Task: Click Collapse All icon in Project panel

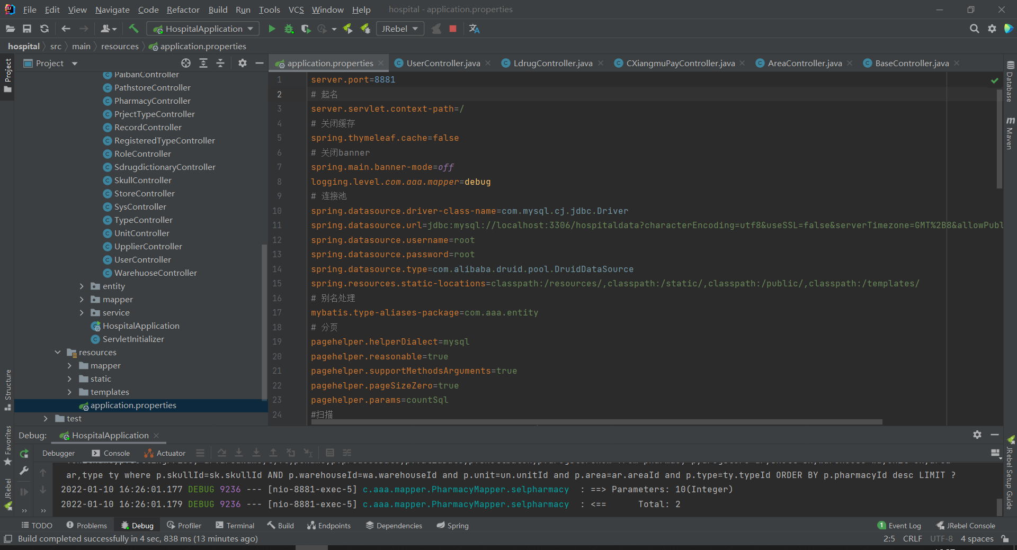Action: click(220, 63)
